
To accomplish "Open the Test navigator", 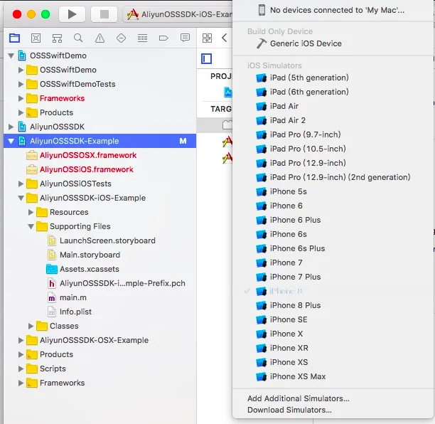I will [121, 38].
